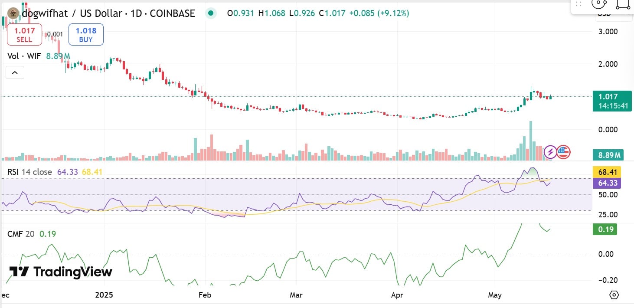Click the green market status dot
Screen dimensions: 634x308
(x=211, y=13)
